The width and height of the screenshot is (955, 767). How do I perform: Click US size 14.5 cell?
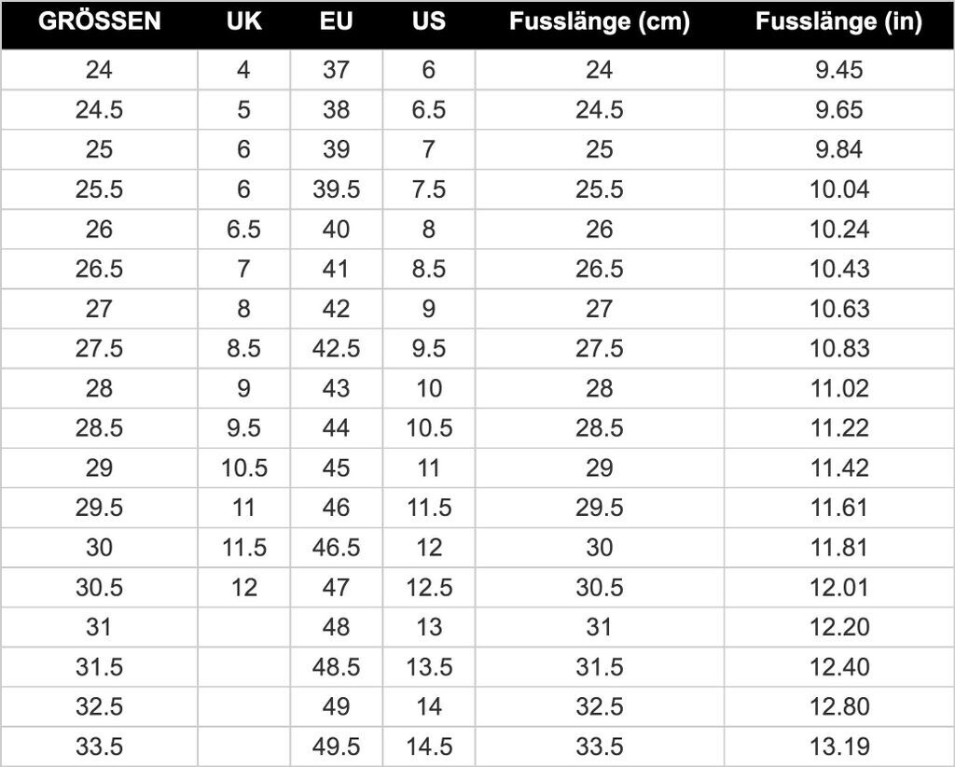(x=428, y=746)
